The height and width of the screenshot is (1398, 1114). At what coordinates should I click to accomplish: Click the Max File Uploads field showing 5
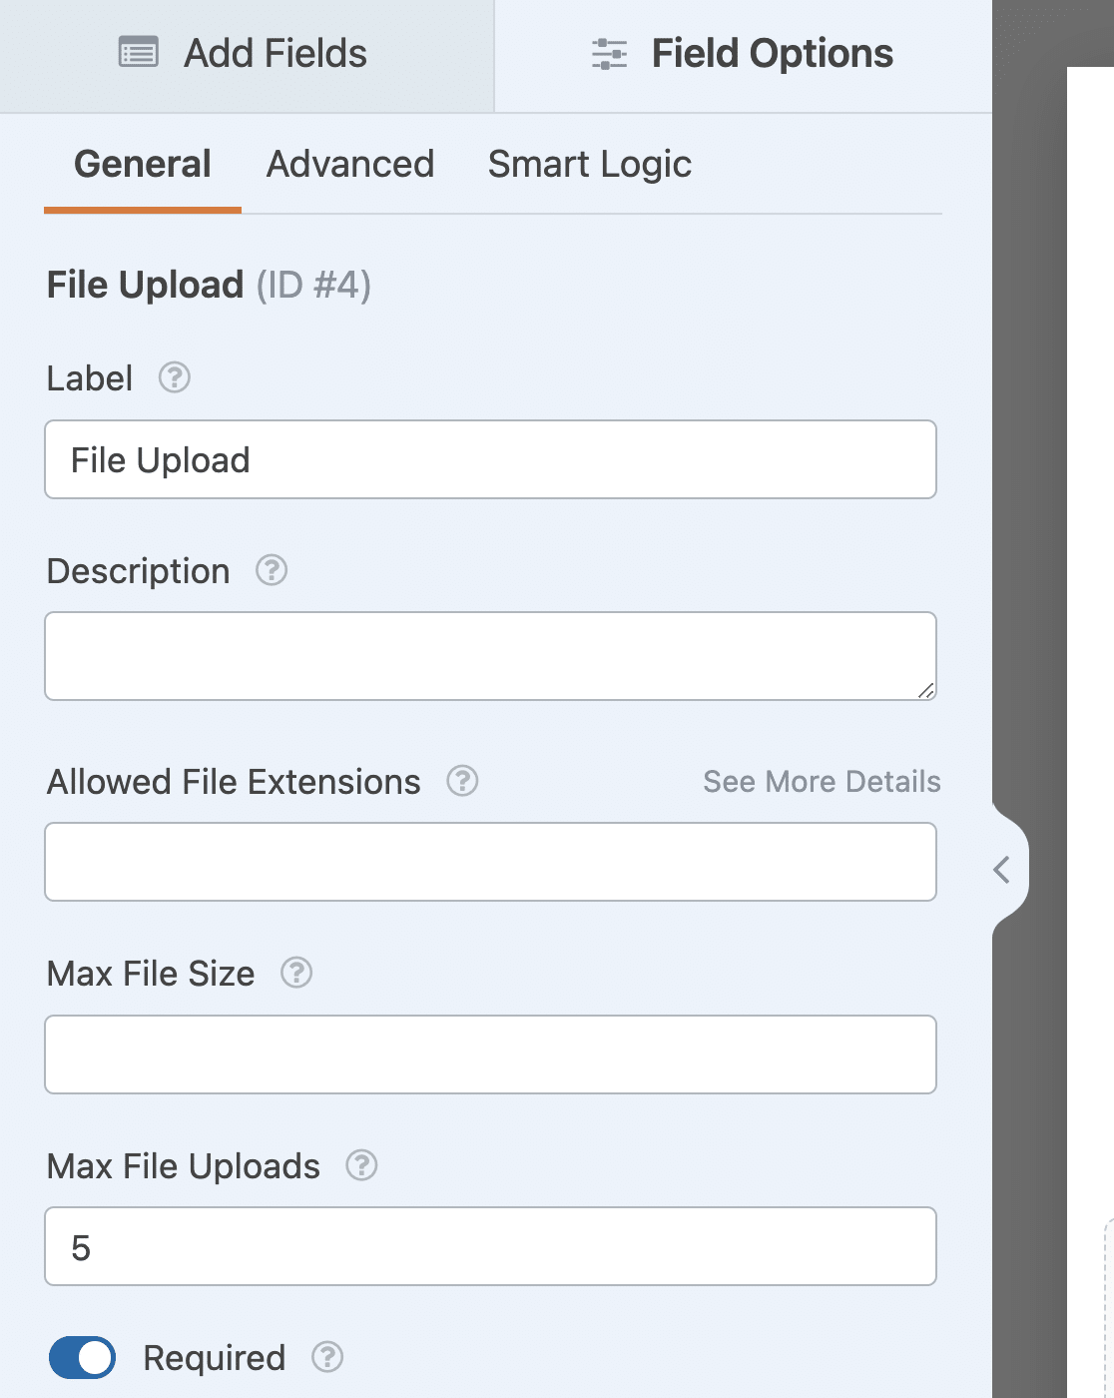(490, 1245)
